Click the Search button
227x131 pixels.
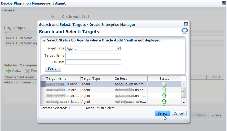click(x=53, y=69)
